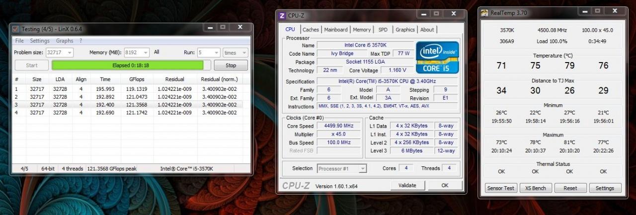
Task: Click the 64-bit status bar entry
Action: click(48, 169)
